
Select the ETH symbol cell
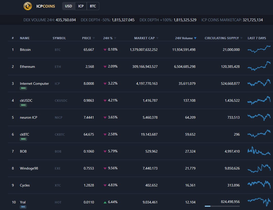coord(58,67)
